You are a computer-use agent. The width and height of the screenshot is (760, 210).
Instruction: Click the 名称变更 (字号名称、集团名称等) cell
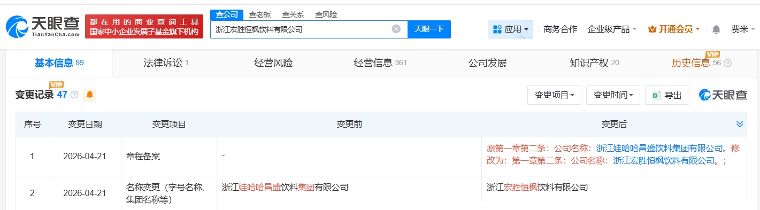click(x=169, y=193)
